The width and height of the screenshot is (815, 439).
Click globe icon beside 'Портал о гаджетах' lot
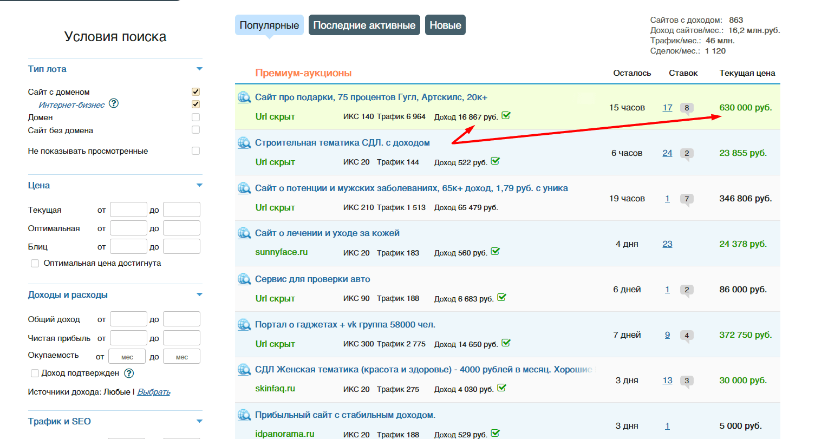244,325
